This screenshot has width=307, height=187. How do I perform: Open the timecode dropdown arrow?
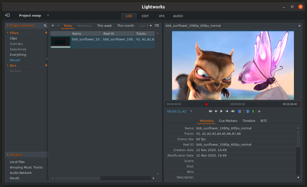[191, 111]
